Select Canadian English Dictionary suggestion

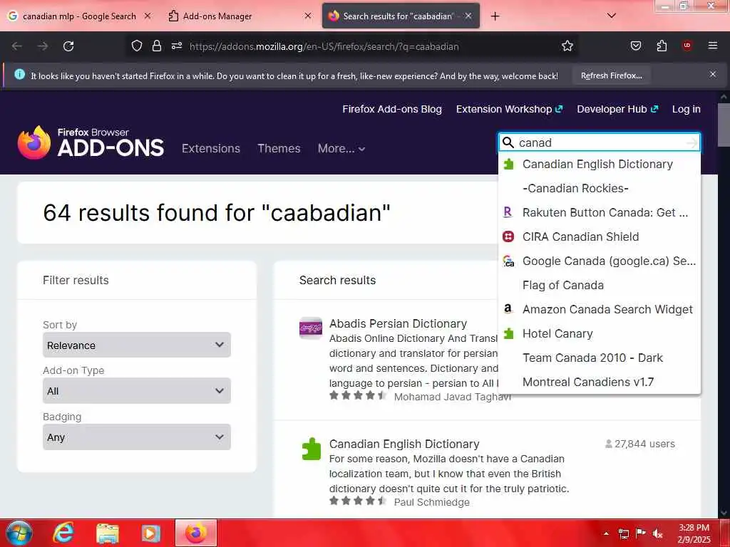tap(600, 165)
